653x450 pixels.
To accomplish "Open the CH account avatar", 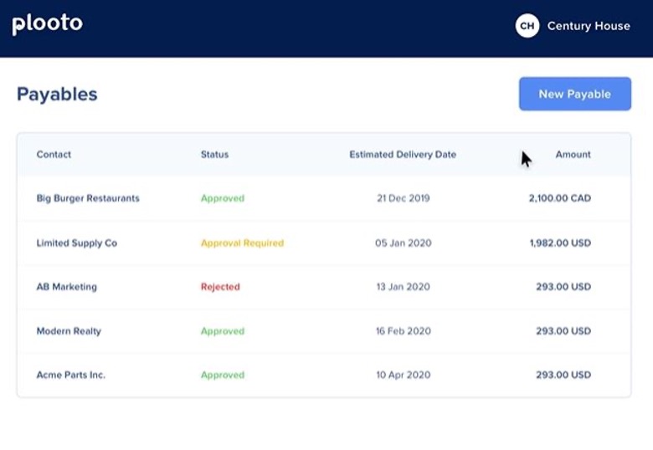I will coord(527,26).
